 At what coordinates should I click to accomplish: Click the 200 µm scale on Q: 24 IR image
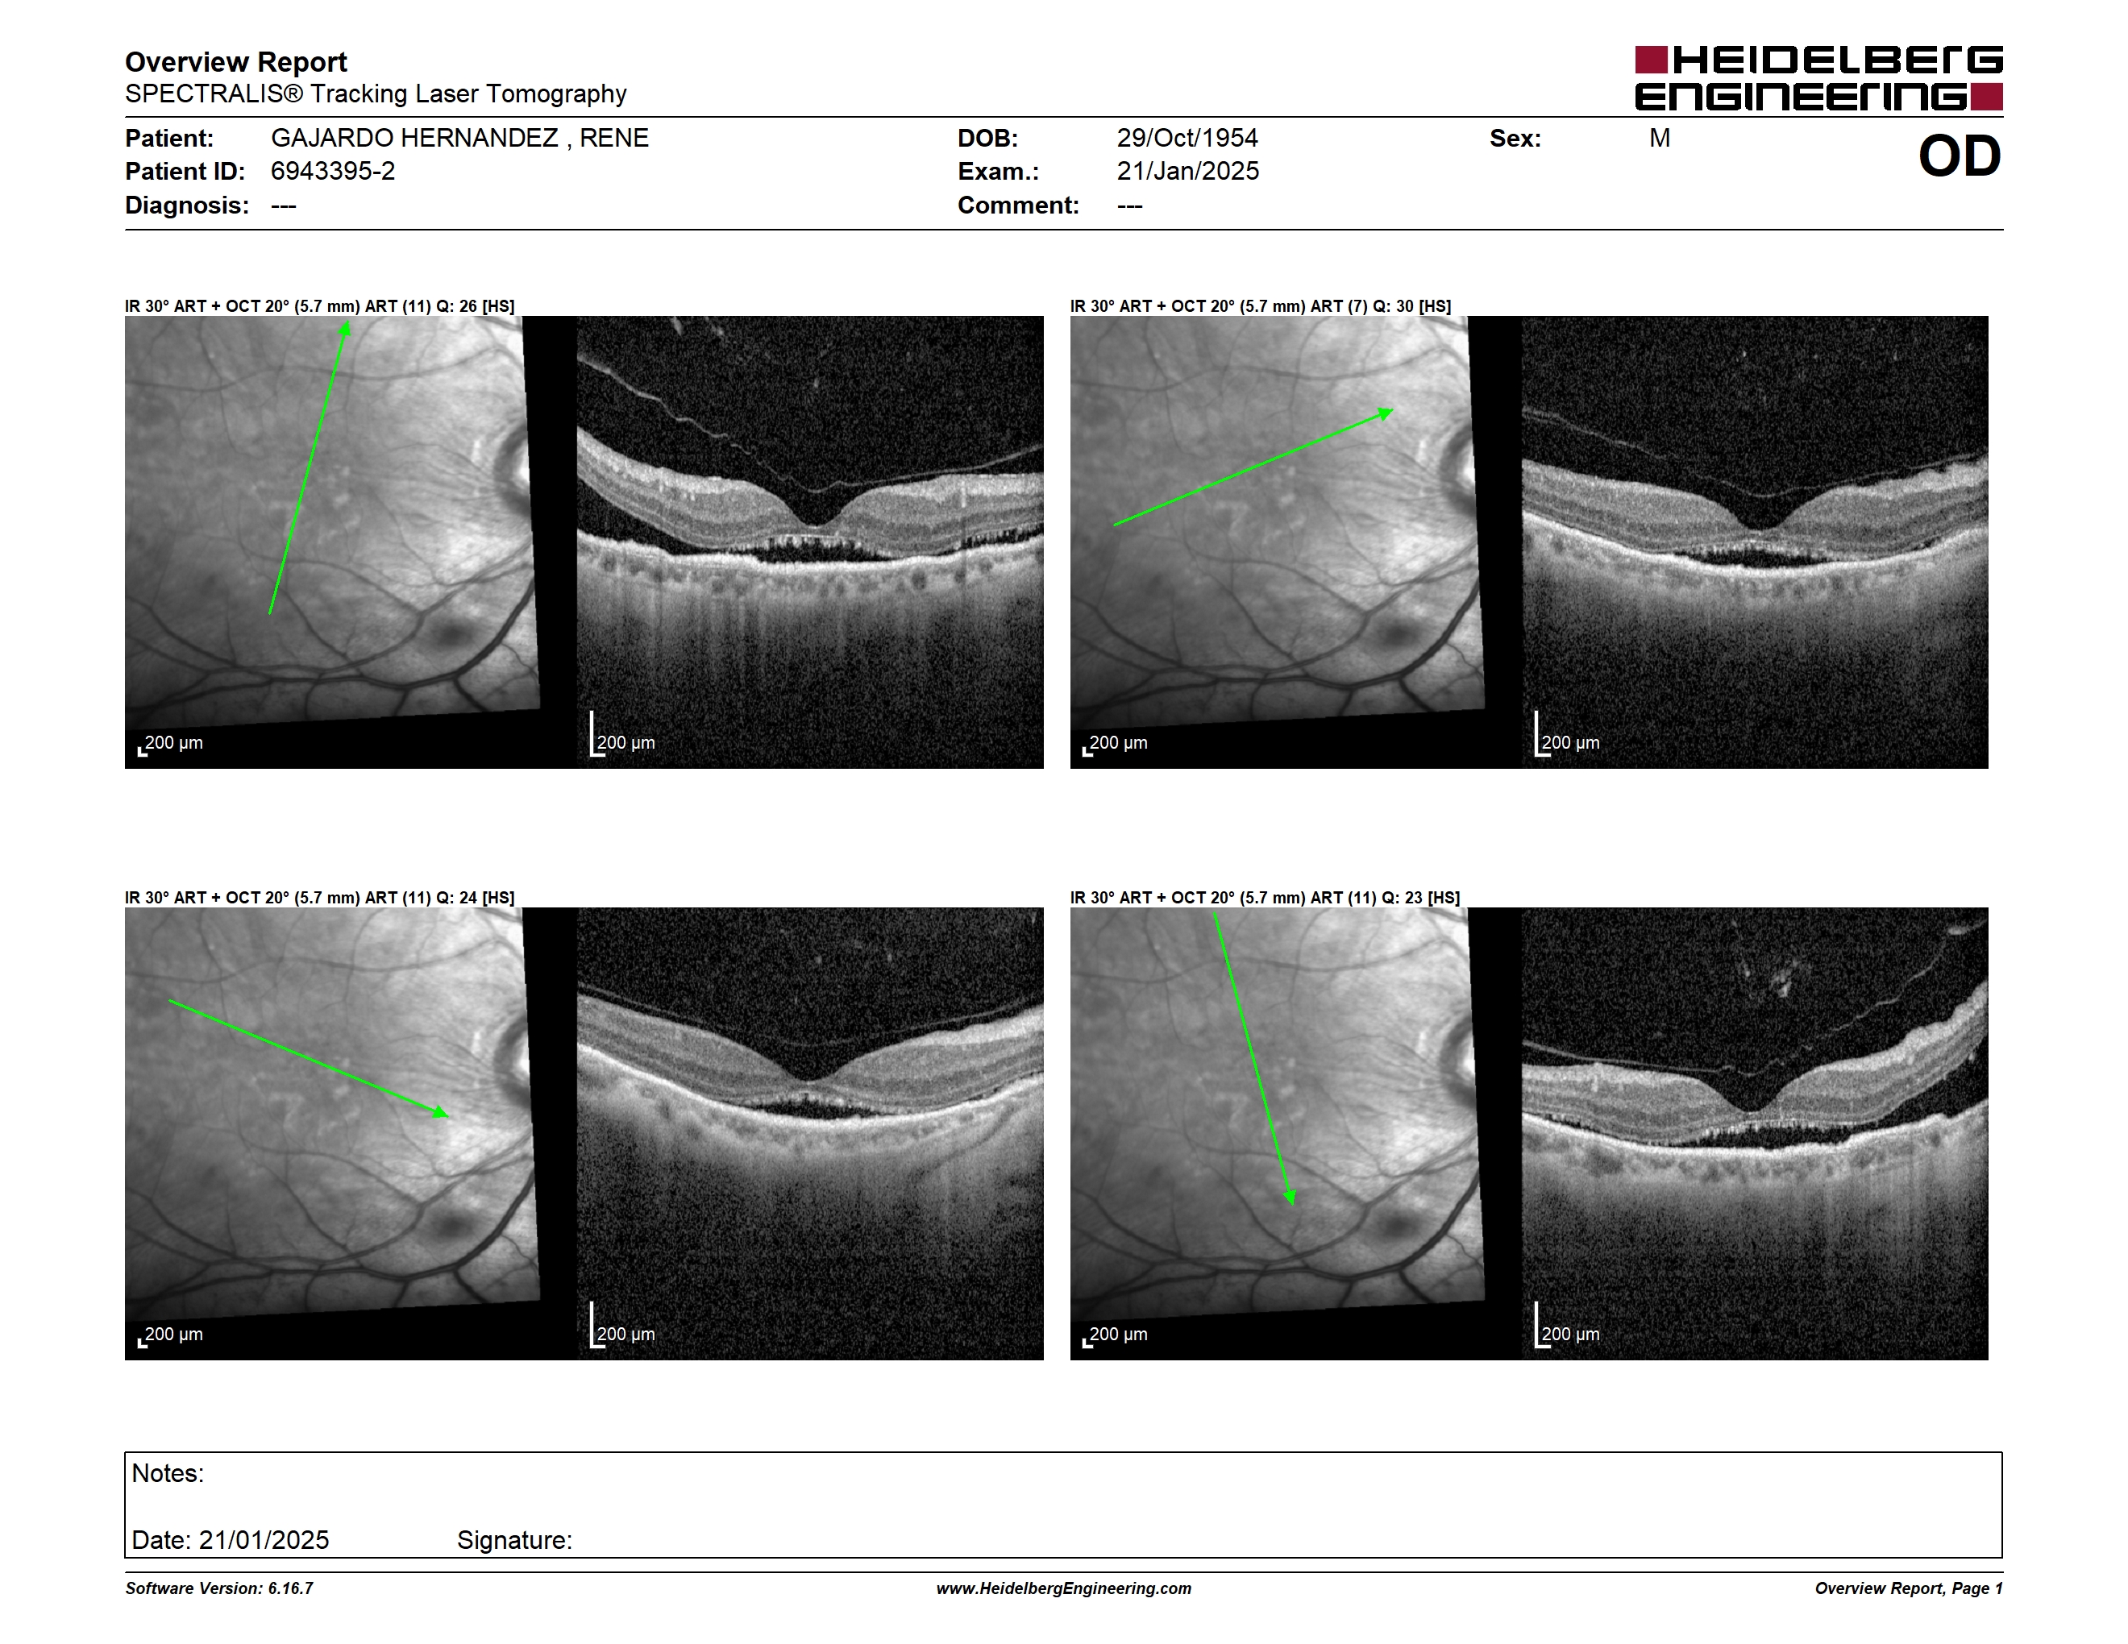pyautogui.click(x=171, y=1335)
